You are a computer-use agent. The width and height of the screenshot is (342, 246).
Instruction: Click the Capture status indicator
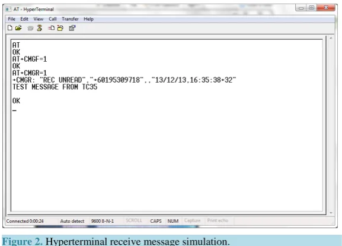[x=192, y=220]
